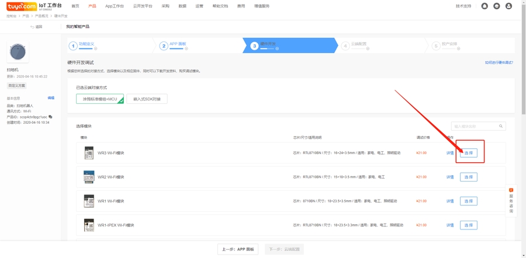This screenshot has width=526, height=258.
Task: Open the 帮助文档 menu item
Action: [220, 6]
